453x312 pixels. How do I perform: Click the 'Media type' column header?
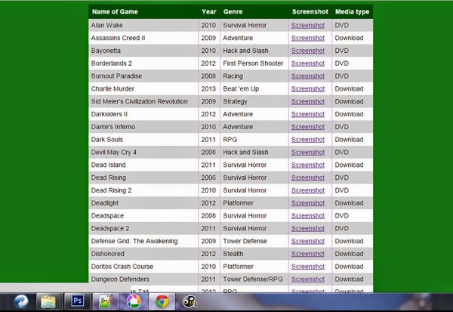click(x=352, y=12)
